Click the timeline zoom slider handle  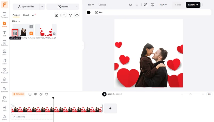click(x=190, y=94)
